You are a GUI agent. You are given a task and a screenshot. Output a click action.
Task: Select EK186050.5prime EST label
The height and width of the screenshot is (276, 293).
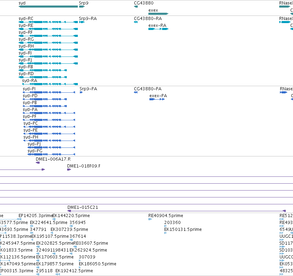click(x=97, y=264)
